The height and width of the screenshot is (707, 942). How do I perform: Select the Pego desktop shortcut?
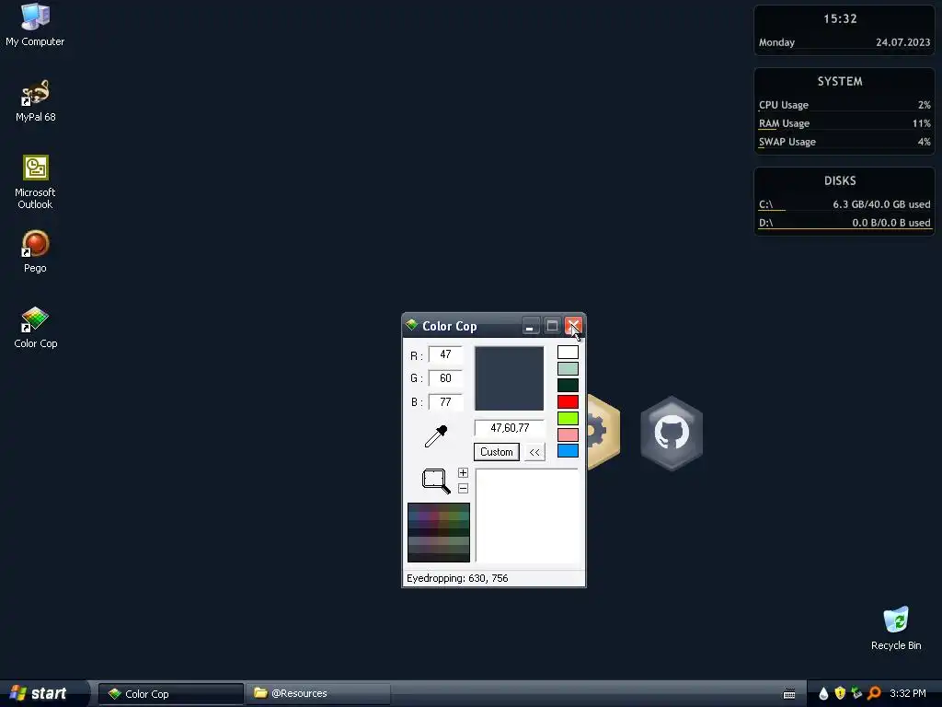point(35,252)
